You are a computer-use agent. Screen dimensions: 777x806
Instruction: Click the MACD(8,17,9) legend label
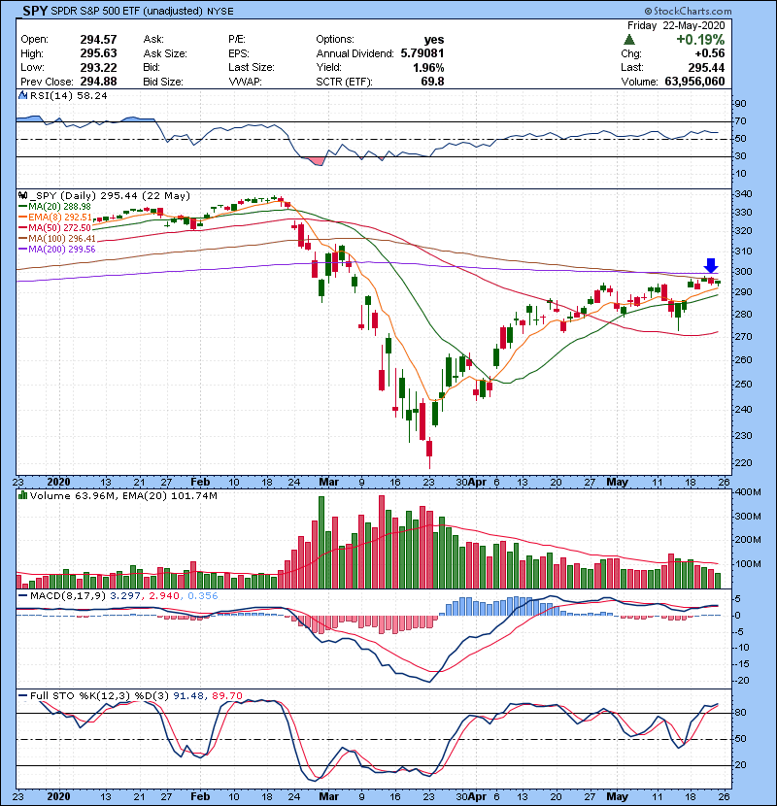[x=68, y=596]
